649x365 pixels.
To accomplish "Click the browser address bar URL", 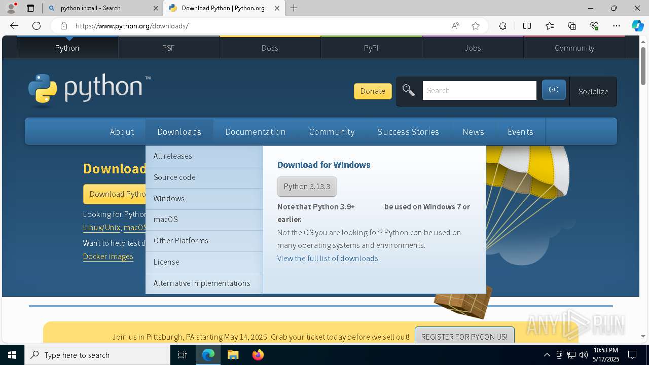I will click(x=132, y=26).
